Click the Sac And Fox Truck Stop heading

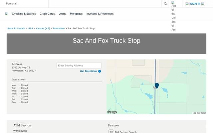106,41
